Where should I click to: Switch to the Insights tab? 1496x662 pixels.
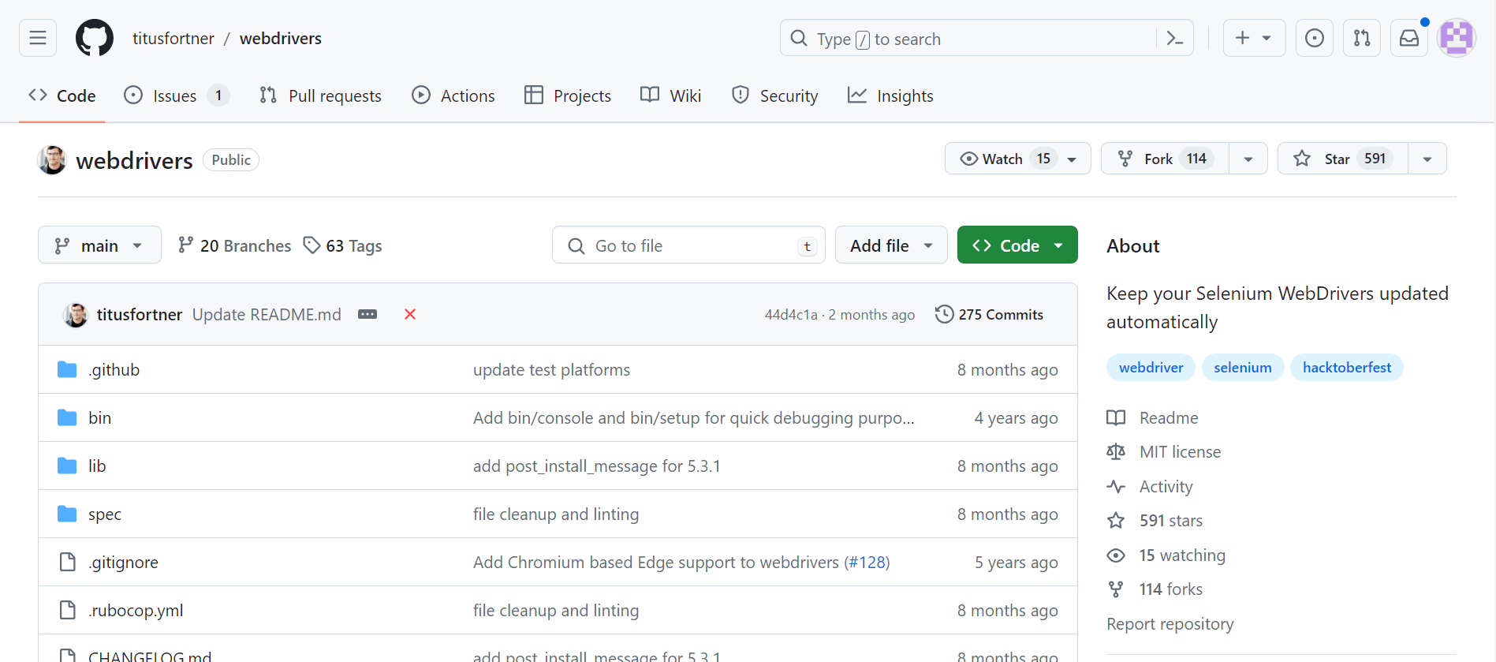coord(890,95)
